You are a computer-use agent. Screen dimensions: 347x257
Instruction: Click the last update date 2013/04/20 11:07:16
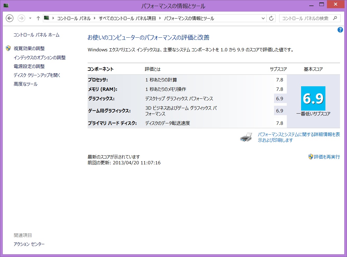tap(137, 163)
